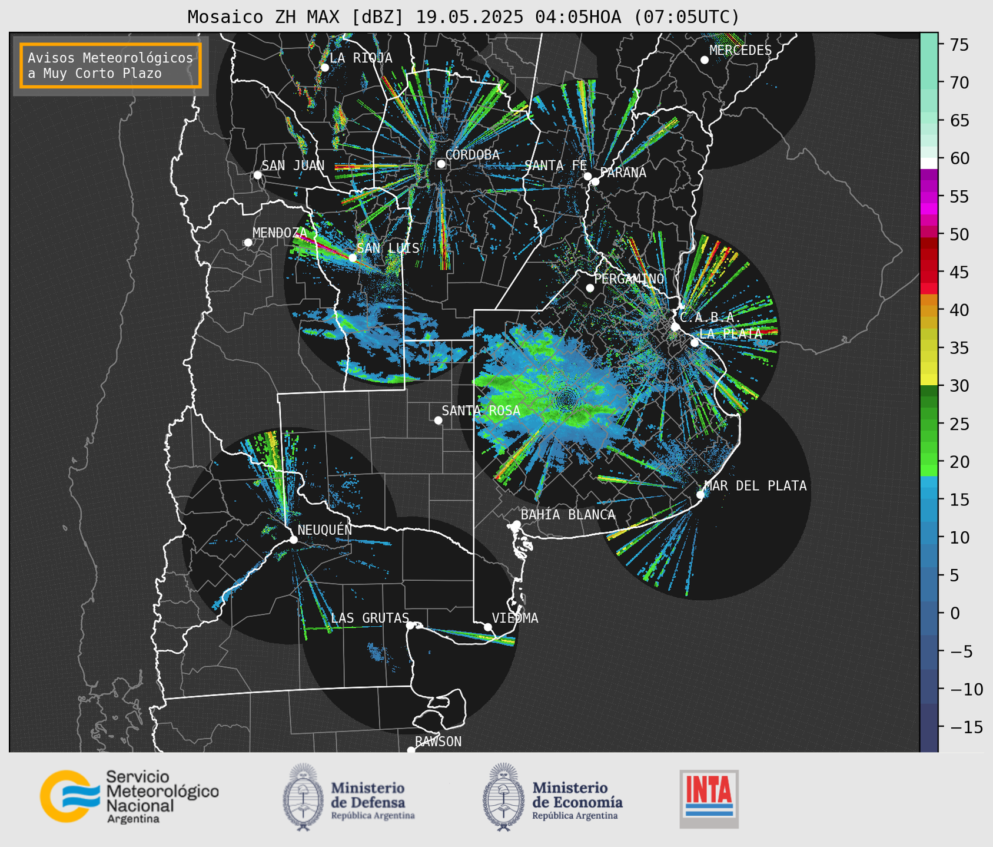This screenshot has width=993, height=847.
Task: Click the Mar del Plata city marker dot
Action: [700, 495]
